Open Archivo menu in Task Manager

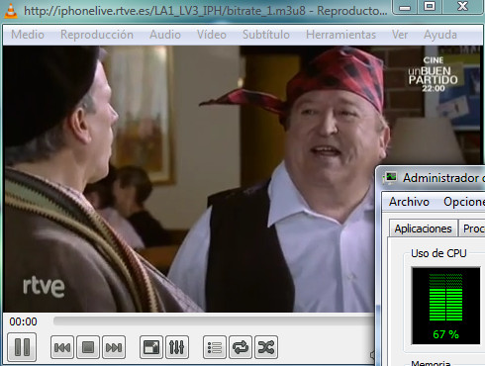409,202
